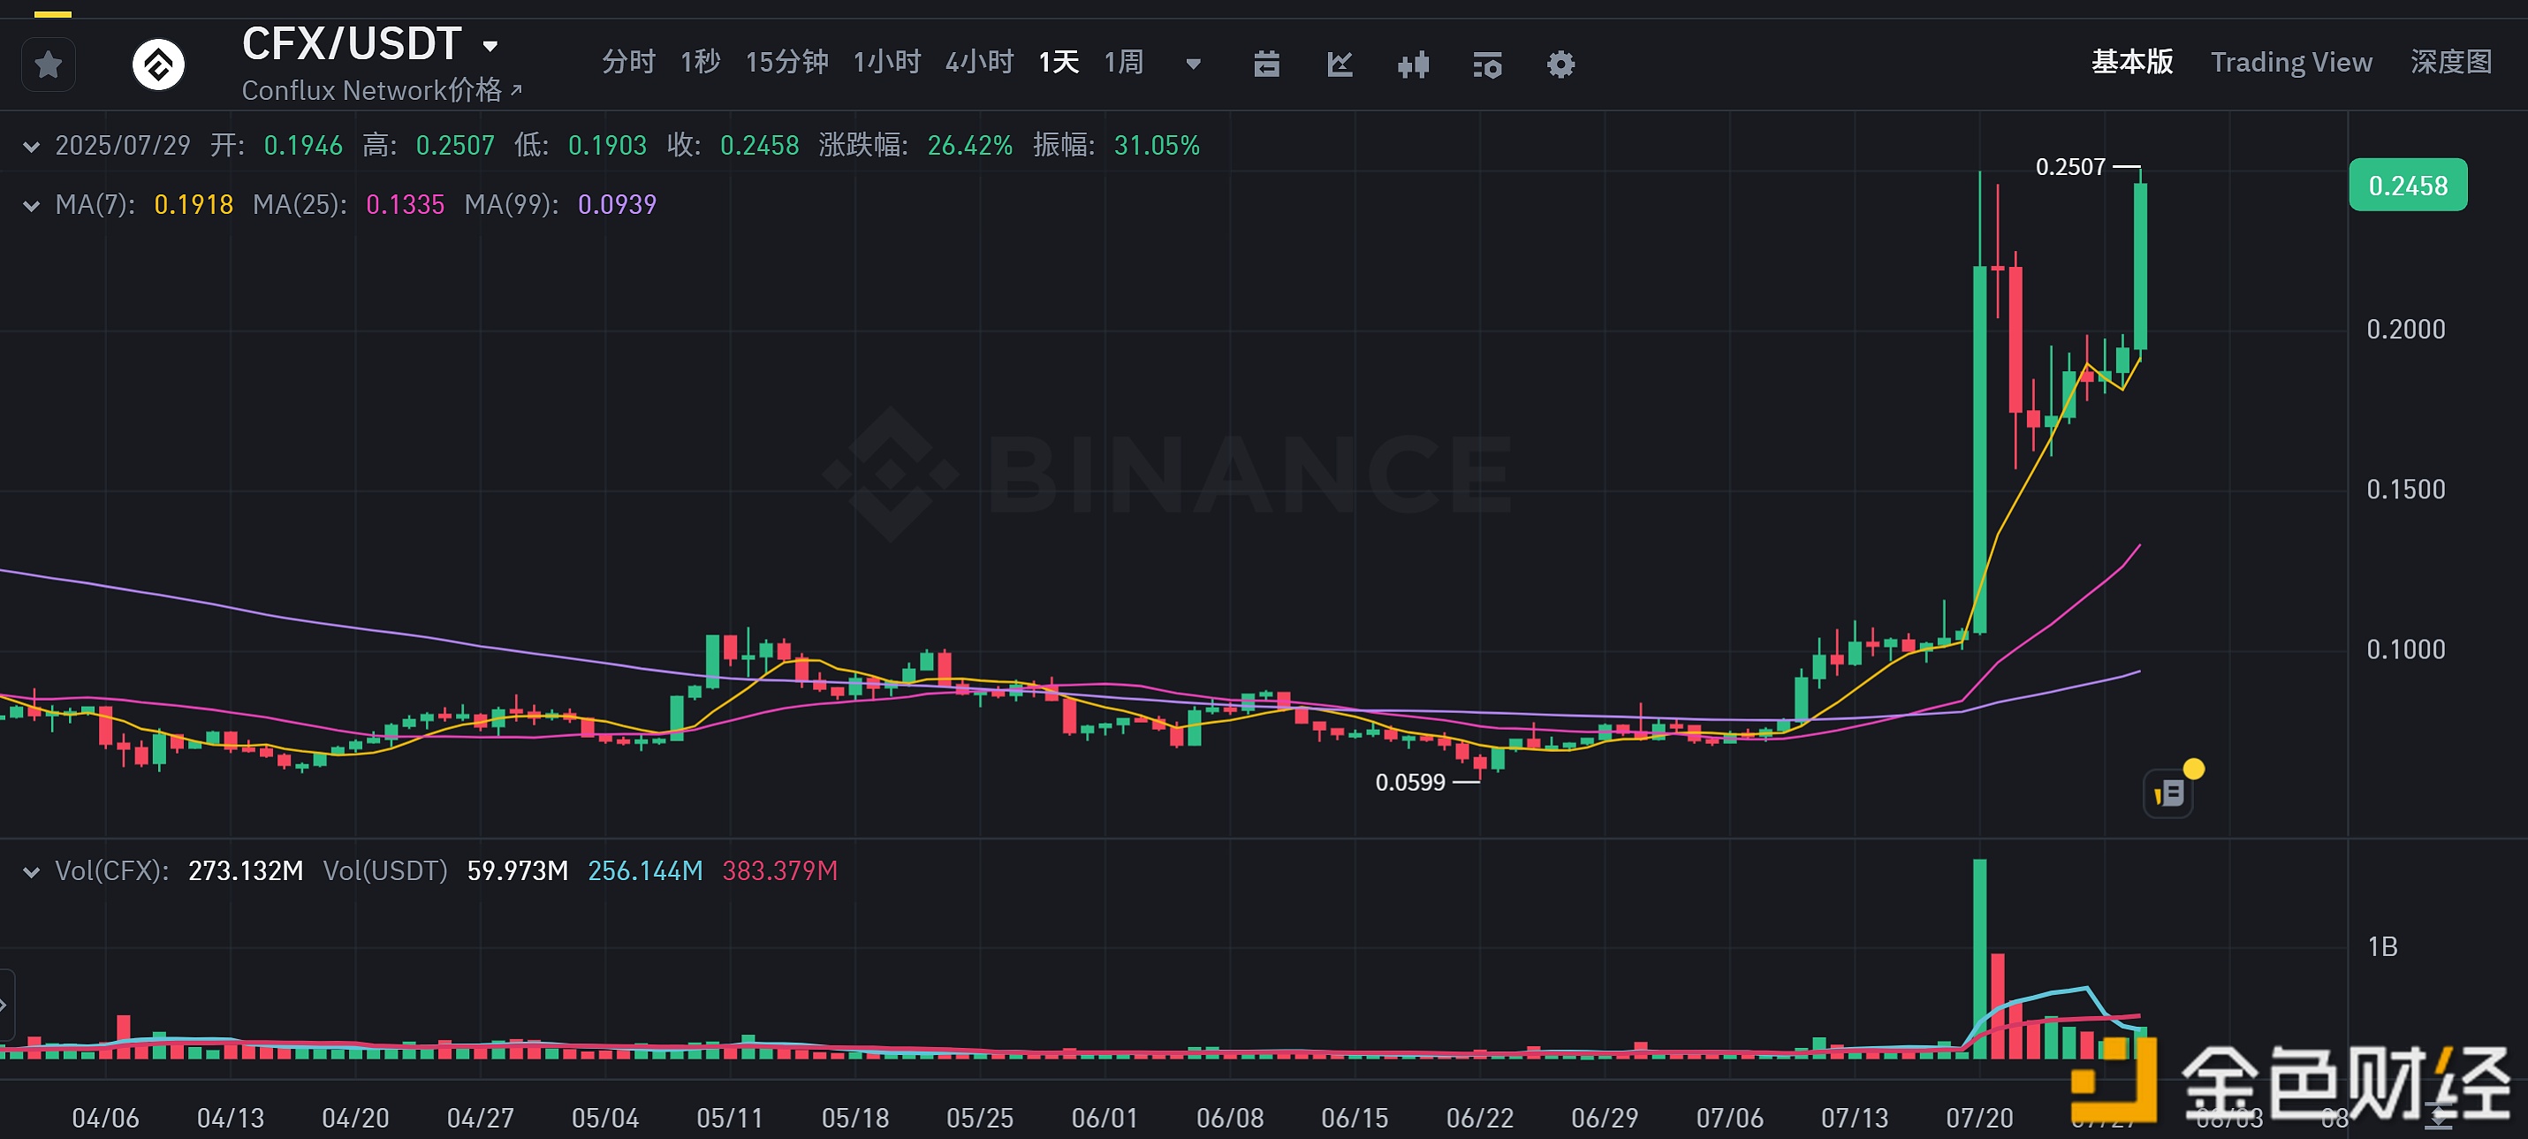Collapse the MA indicator row chevron

coord(32,206)
